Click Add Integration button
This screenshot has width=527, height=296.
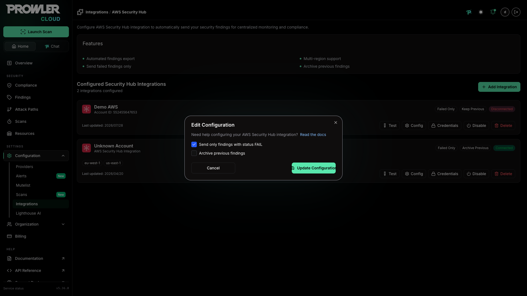[x=499, y=87]
